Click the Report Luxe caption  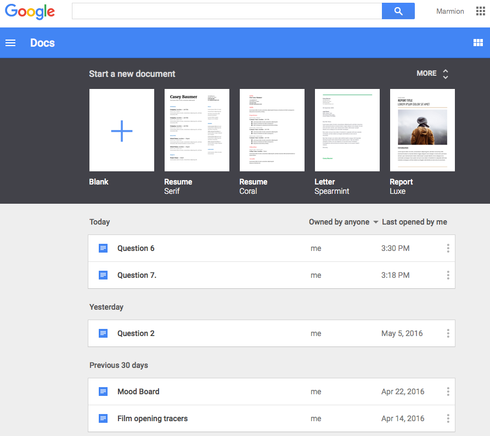(x=401, y=186)
